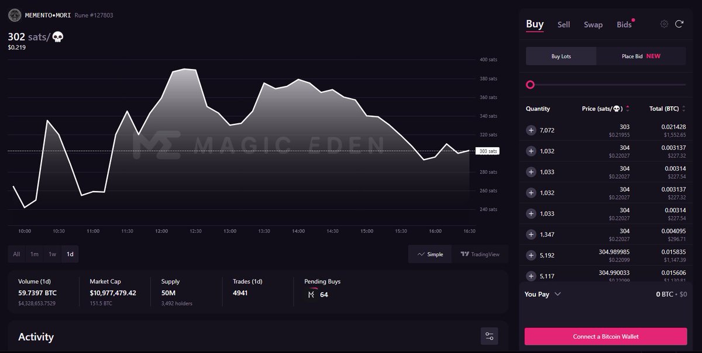
Task: Open the Sell tab
Action: [x=564, y=25]
